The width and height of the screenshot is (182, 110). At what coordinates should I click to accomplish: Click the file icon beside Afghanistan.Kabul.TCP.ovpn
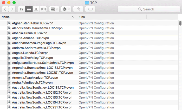[x=9, y=23]
